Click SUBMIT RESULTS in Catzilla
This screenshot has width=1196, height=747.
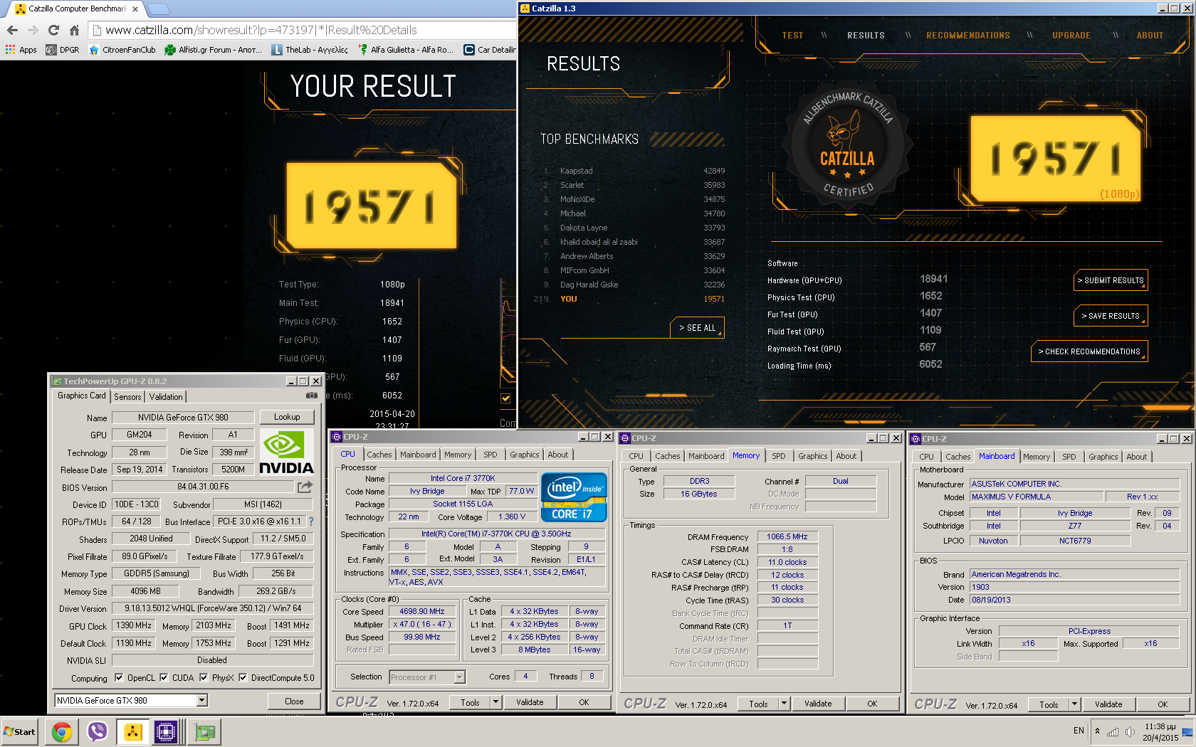[1111, 280]
